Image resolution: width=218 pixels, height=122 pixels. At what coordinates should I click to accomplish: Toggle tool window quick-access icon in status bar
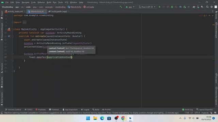click(x=2, y=113)
